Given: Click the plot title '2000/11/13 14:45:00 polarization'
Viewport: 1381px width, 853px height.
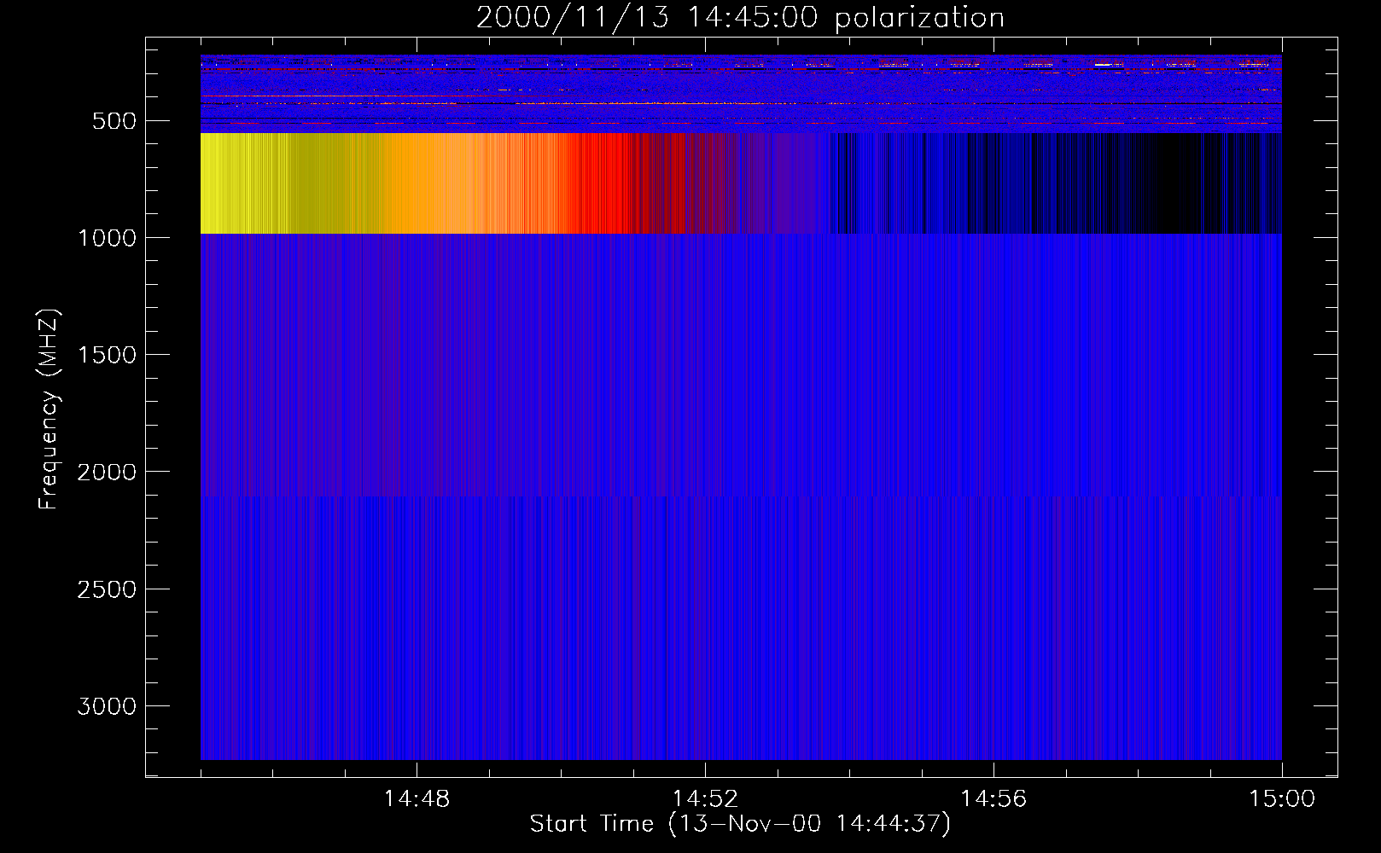Looking at the screenshot, I should [x=740, y=18].
